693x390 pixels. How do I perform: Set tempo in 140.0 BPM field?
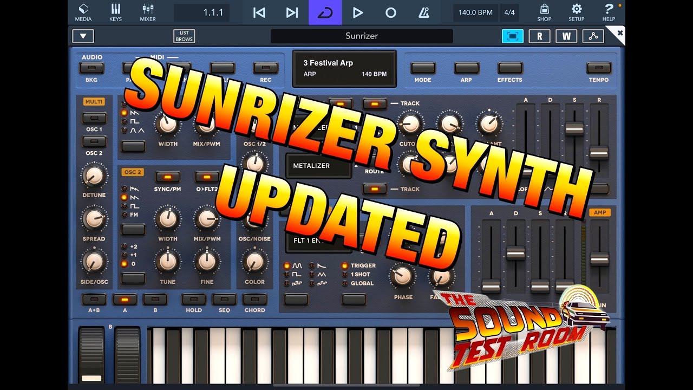[475, 12]
